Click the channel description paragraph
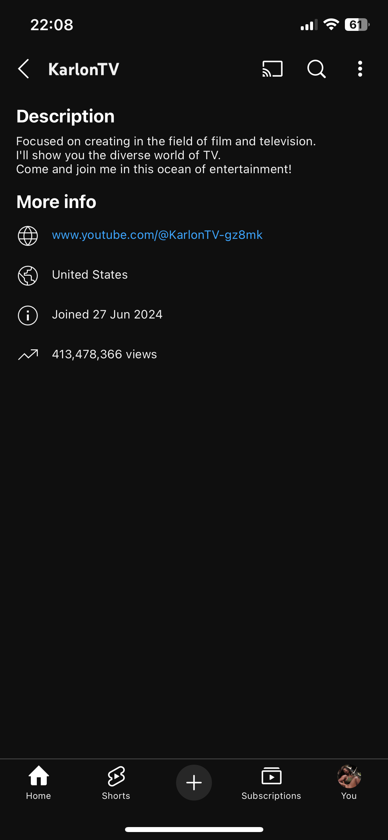Viewport: 388px width, 840px height. pyautogui.click(x=166, y=155)
